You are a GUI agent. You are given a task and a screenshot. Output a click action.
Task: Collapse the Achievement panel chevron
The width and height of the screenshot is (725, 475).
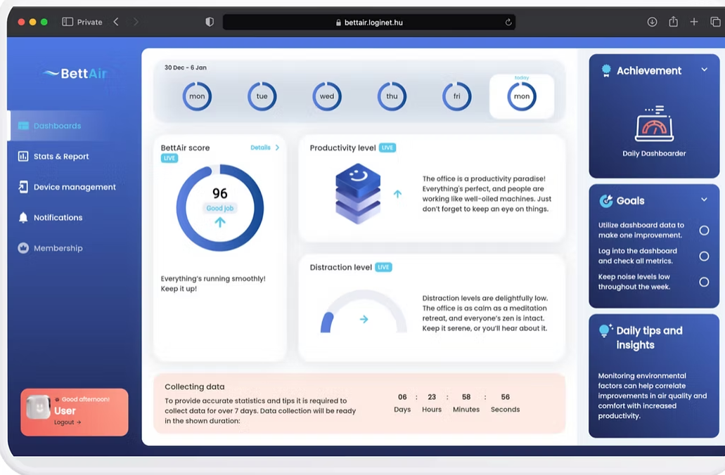[704, 70]
